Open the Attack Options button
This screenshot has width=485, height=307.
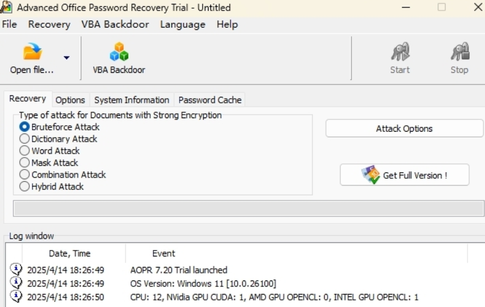click(x=404, y=128)
